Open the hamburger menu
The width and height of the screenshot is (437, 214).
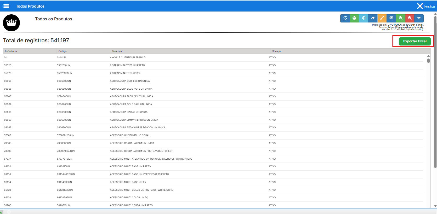pos(6,6)
